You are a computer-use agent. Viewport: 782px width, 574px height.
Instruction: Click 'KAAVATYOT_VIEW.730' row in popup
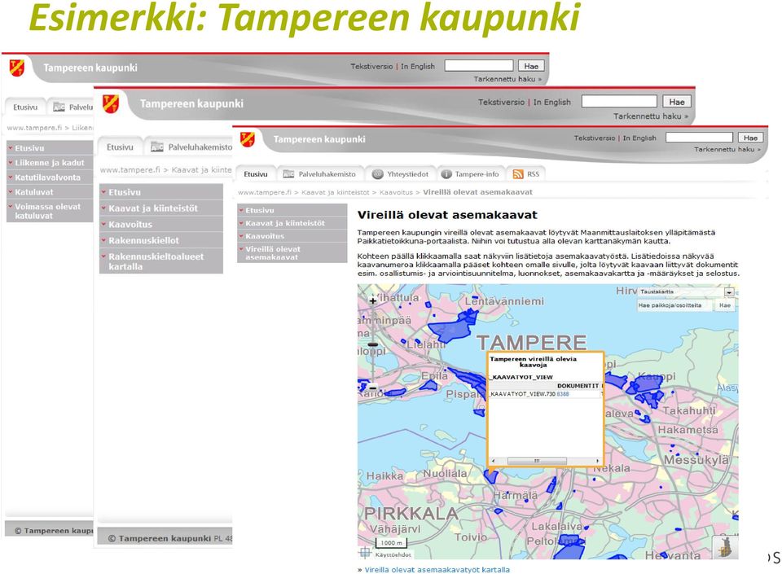click(523, 393)
